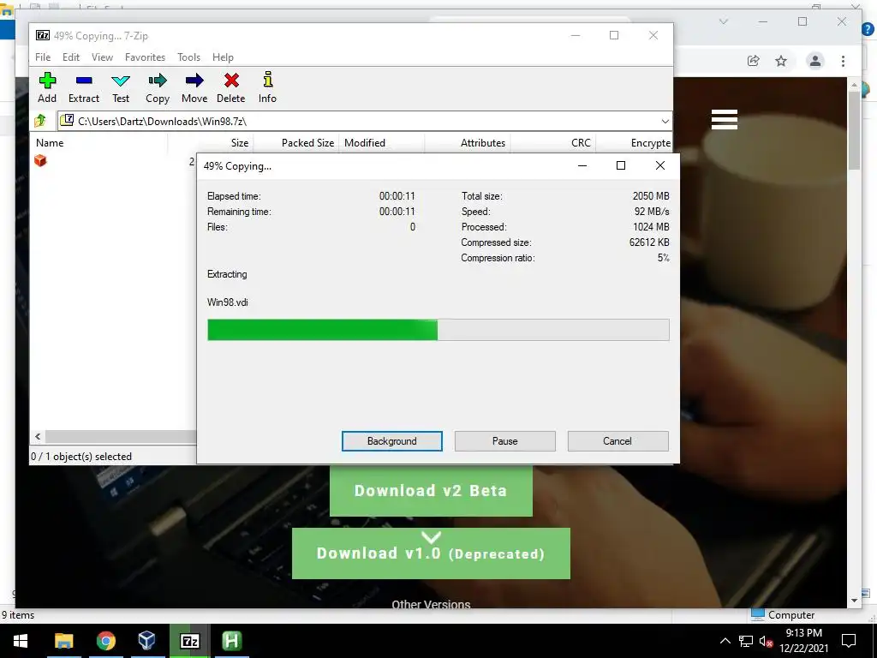
Task: Click the 2050 MB total size value
Action: coord(651,196)
